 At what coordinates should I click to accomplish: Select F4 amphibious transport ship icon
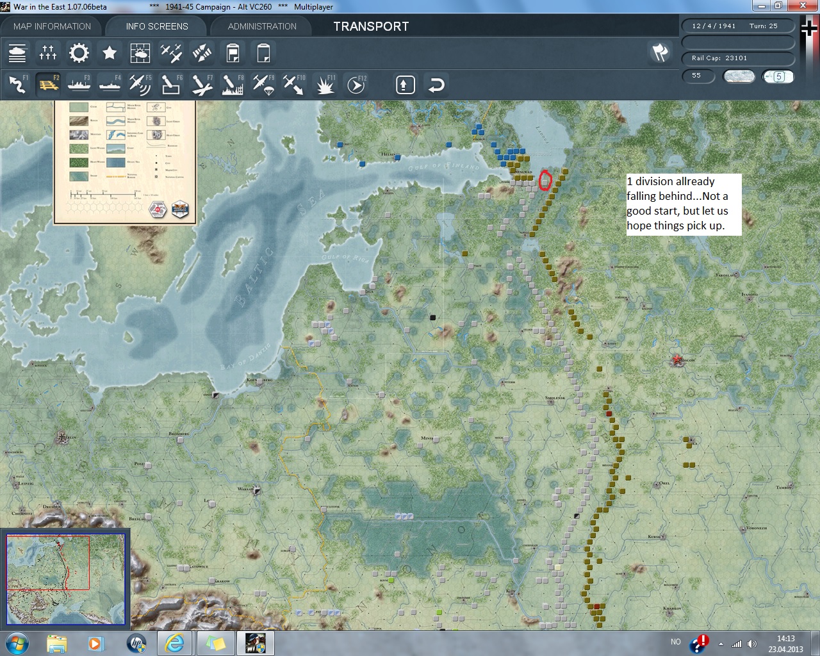coord(110,85)
